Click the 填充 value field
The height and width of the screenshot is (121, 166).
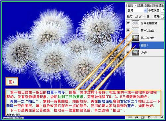click(162, 17)
